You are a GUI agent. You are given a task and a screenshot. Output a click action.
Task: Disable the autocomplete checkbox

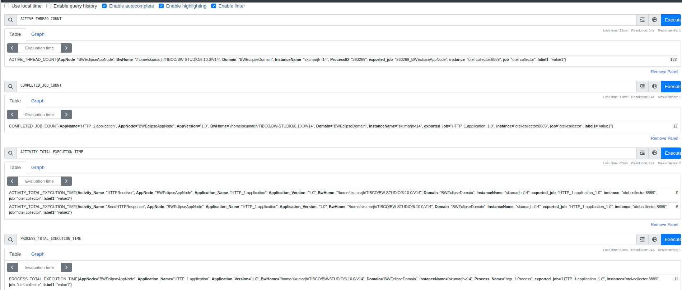(x=104, y=6)
